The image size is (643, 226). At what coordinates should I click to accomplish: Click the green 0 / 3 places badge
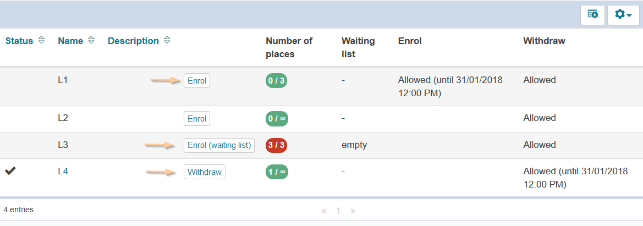pyautogui.click(x=276, y=81)
